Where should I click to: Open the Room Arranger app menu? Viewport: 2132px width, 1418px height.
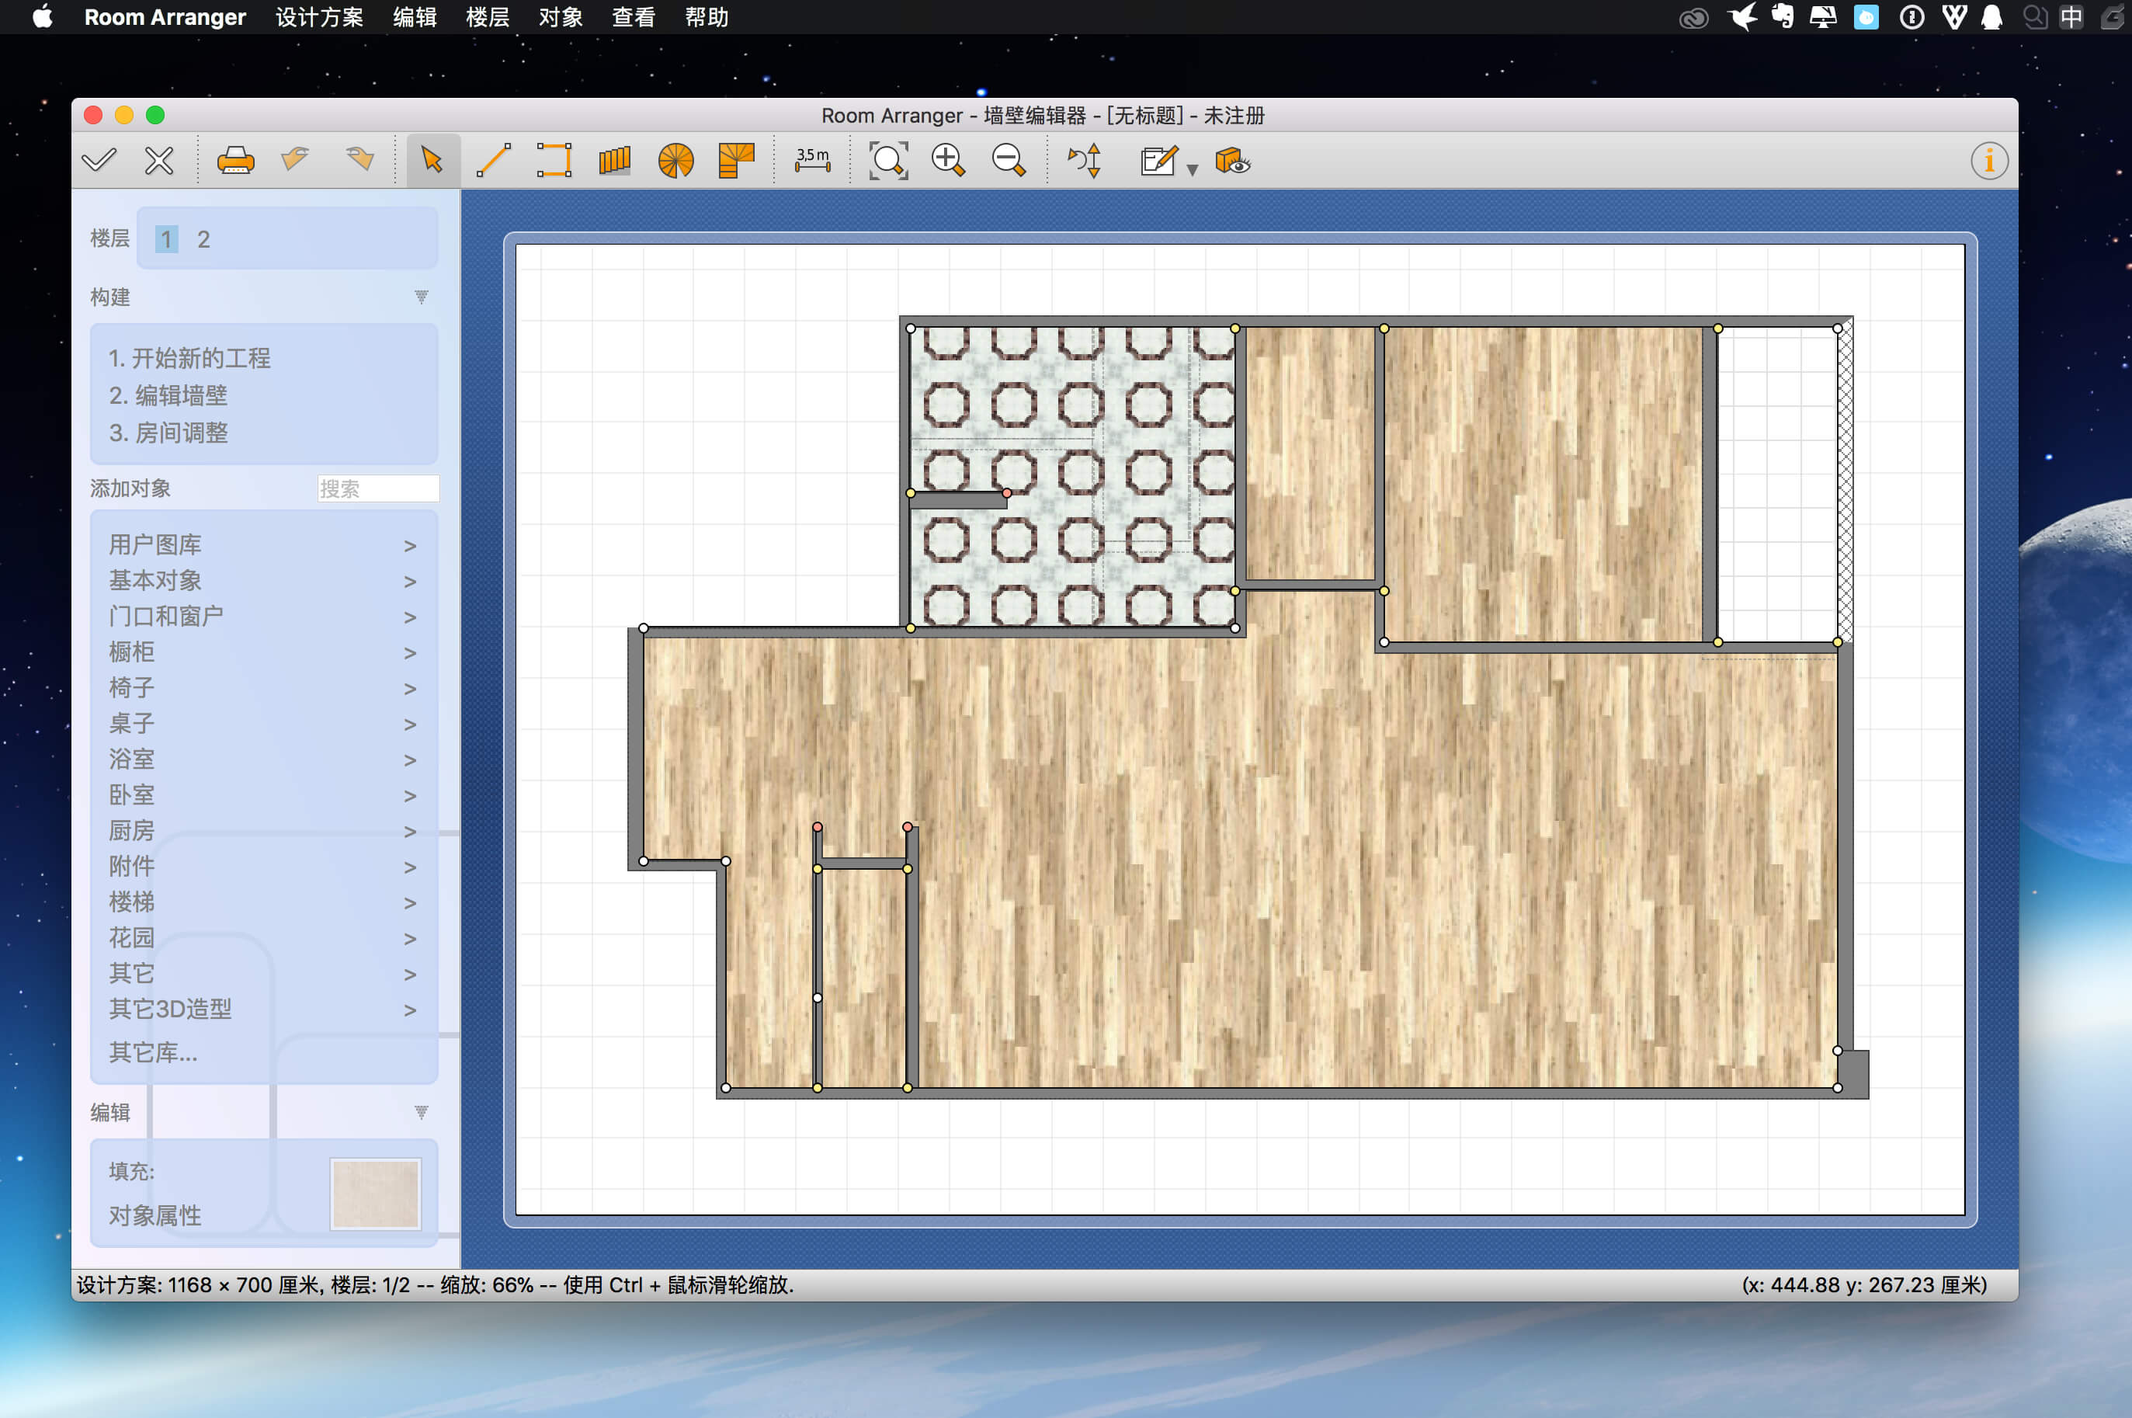coord(165,17)
